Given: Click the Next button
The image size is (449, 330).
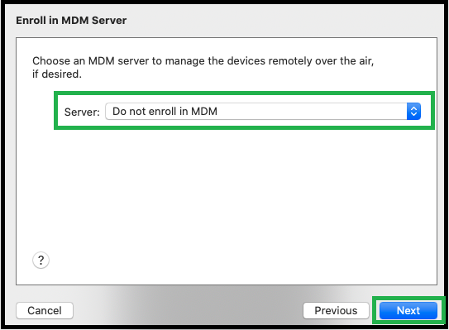Looking at the screenshot, I should tap(408, 310).
